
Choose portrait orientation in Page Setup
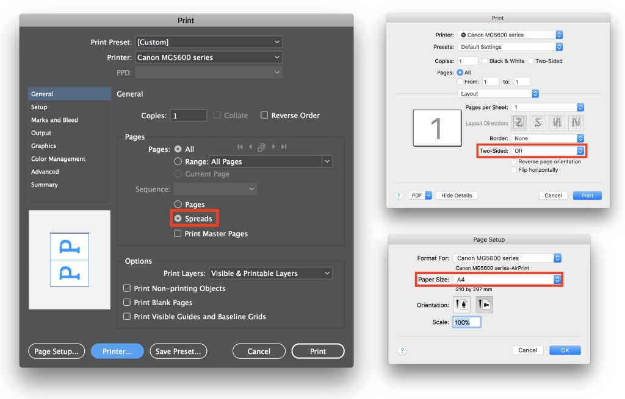coord(461,304)
